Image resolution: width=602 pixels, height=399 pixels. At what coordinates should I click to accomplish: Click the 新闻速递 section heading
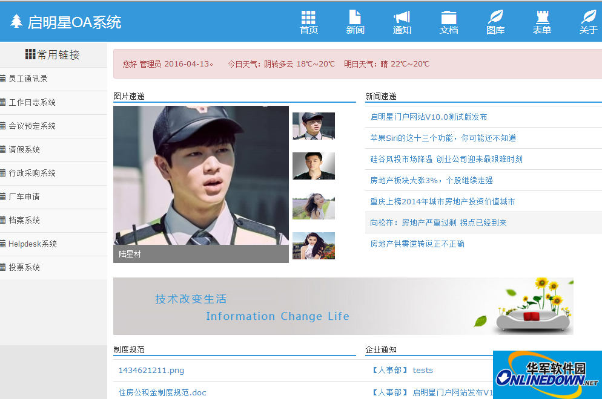(x=381, y=96)
